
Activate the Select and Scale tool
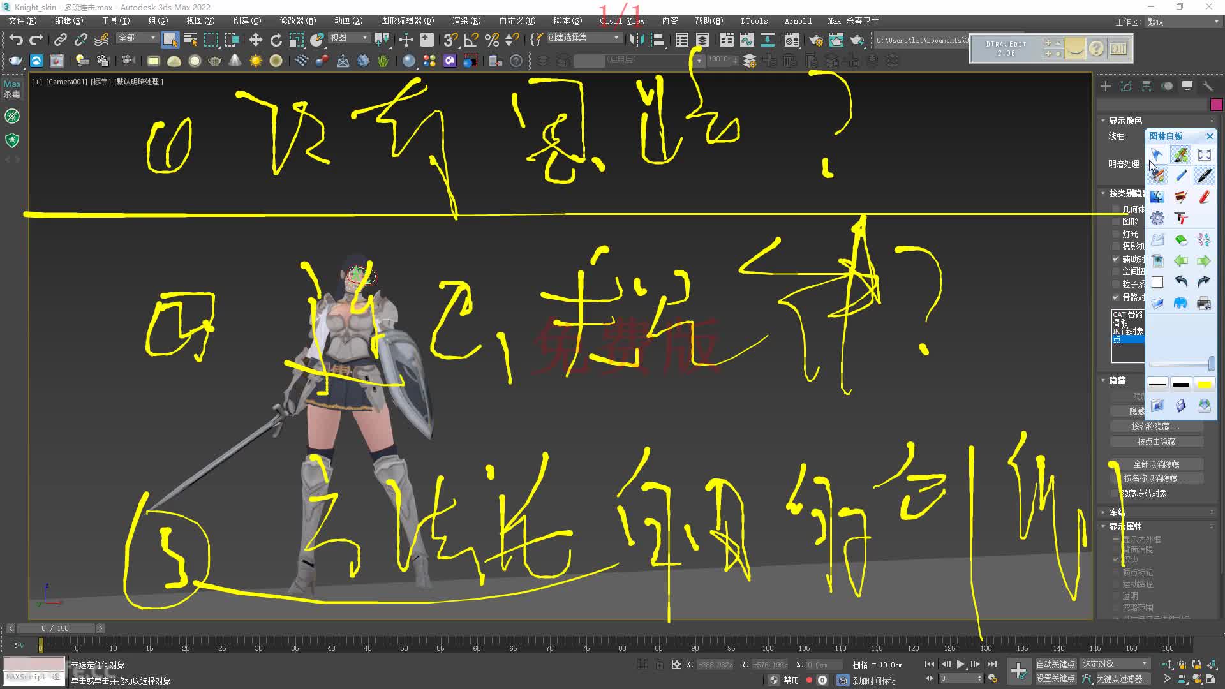pos(297,40)
